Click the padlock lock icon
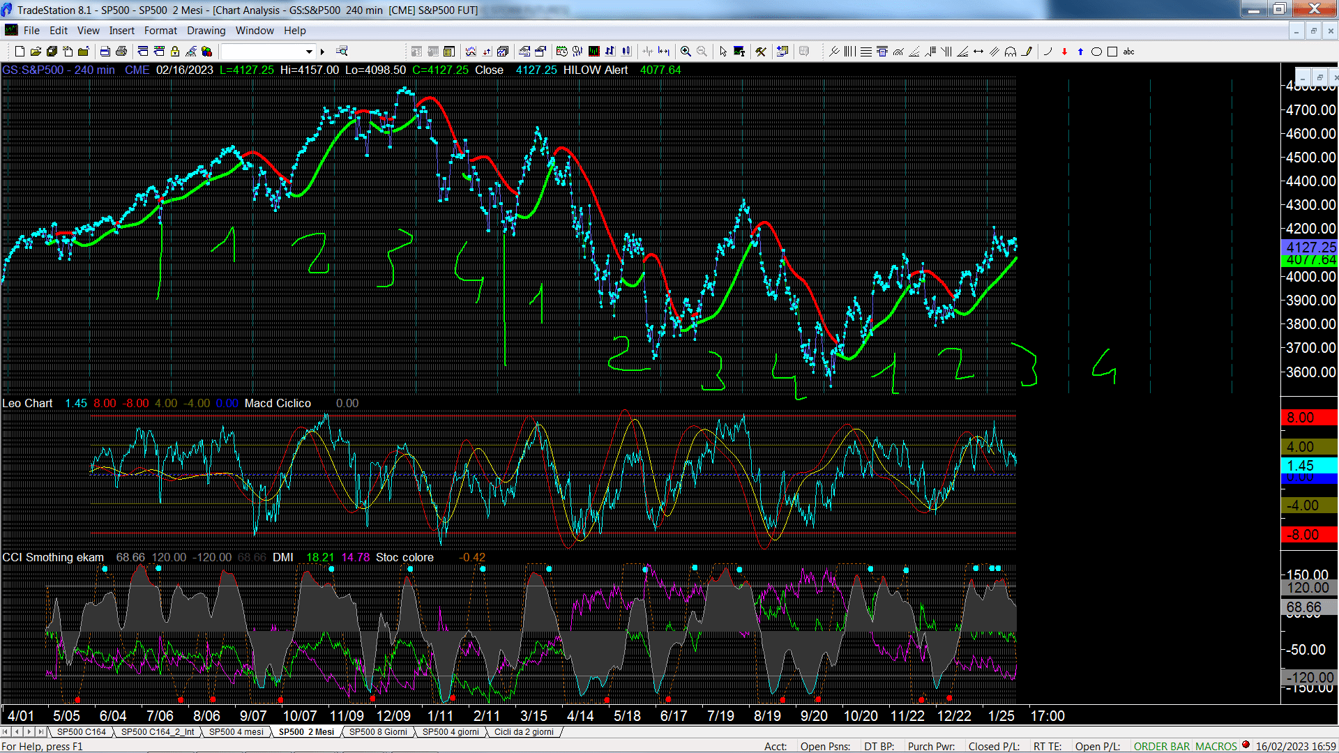The image size is (1339, 753). (175, 52)
